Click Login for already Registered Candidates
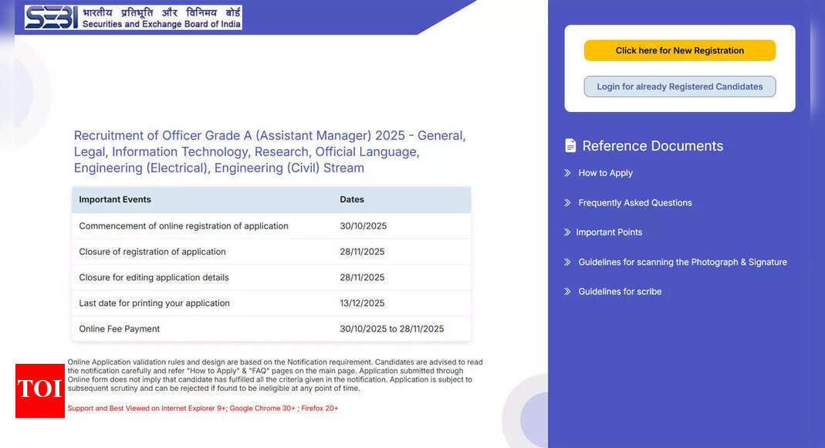The image size is (825, 448). click(679, 86)
